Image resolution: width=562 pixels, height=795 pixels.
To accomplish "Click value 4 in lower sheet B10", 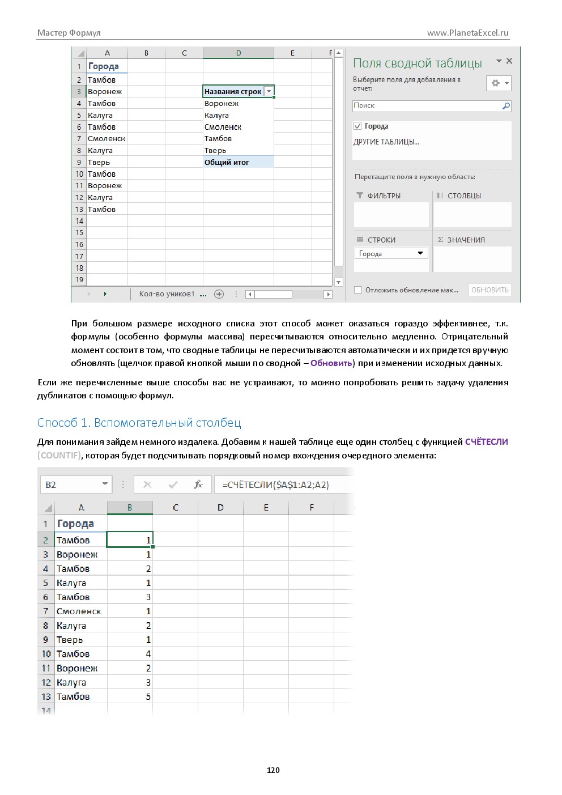I will [130, 654].
